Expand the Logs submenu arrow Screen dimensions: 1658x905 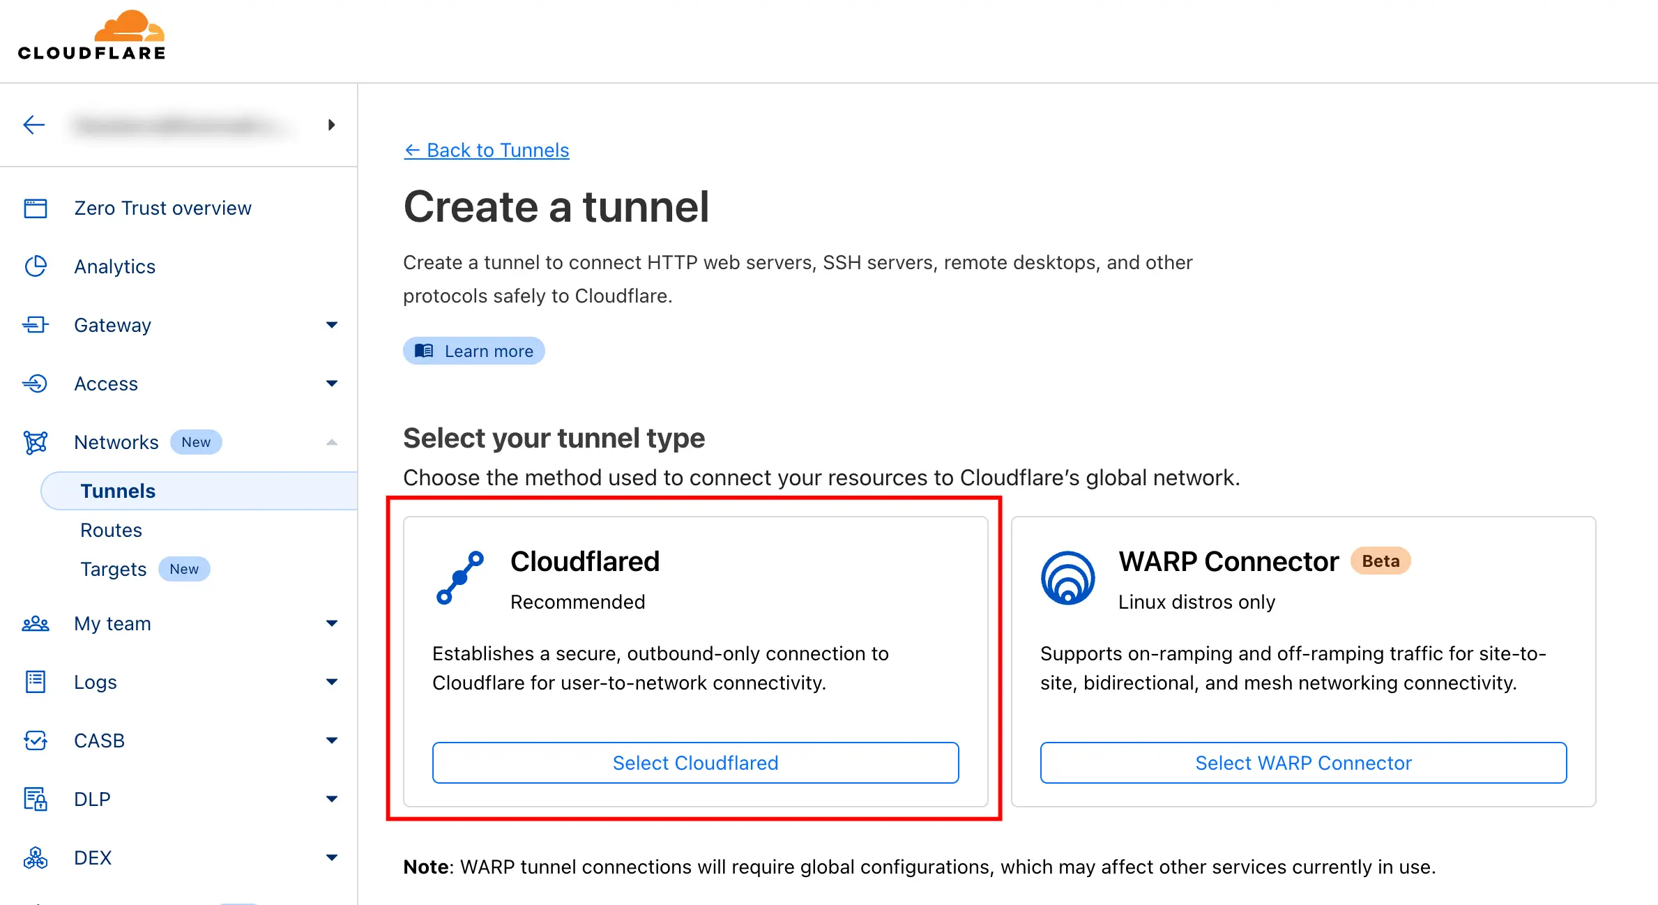coord(332,682)
